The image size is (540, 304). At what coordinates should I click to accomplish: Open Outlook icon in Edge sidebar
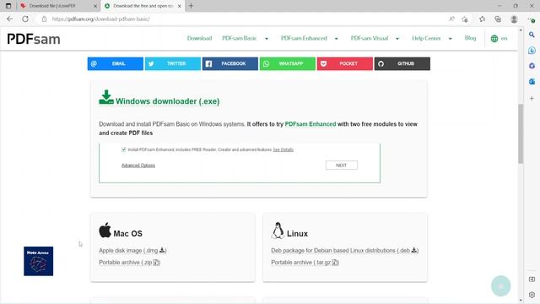(532, 81)
